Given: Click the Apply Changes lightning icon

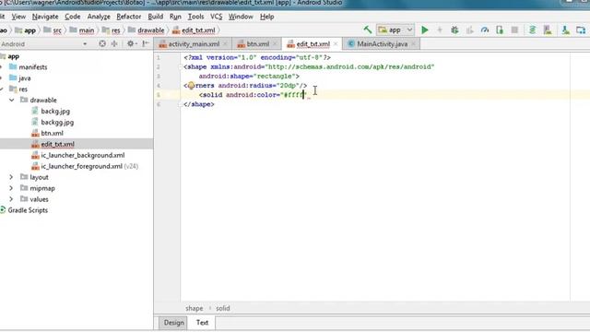Looking at the screenshot, I should pos(440,30).
